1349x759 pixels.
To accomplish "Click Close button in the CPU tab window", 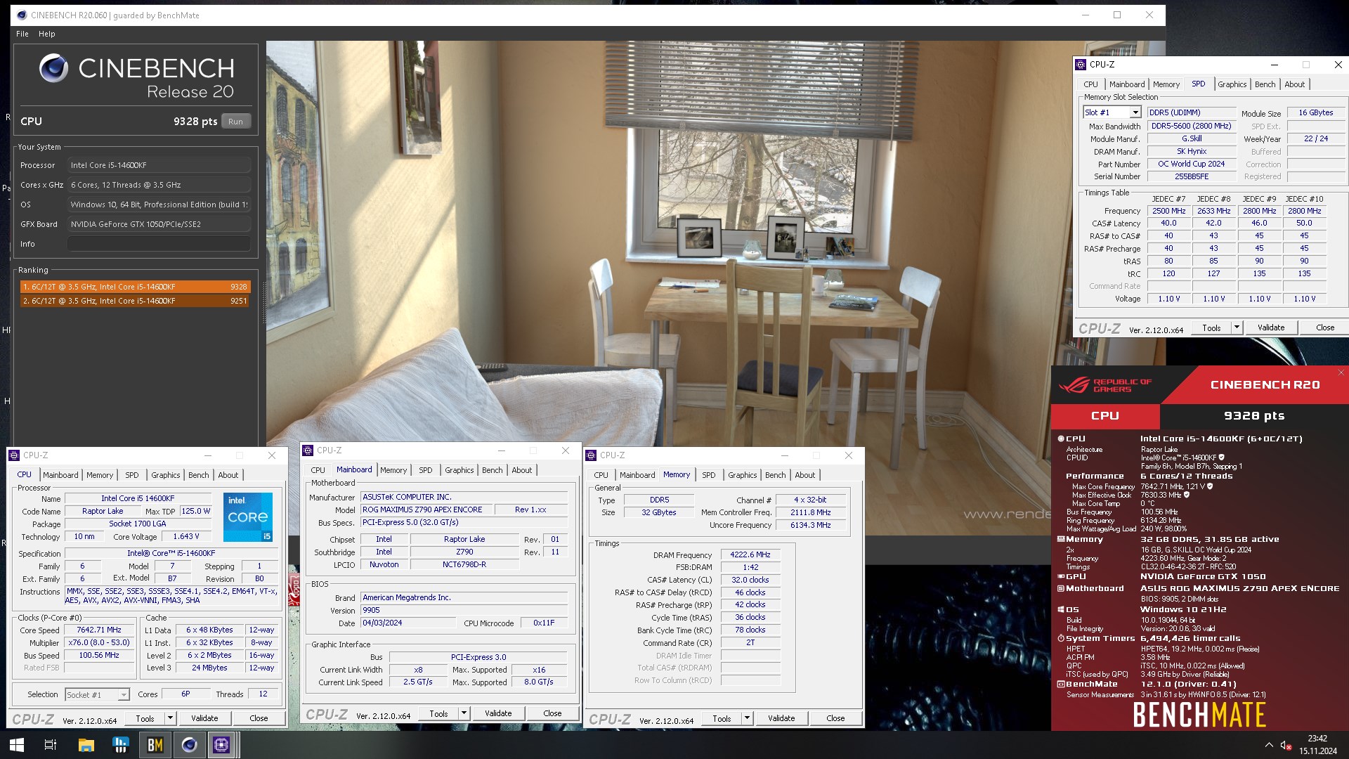I will pyautogui.click(x=259, y=718).
